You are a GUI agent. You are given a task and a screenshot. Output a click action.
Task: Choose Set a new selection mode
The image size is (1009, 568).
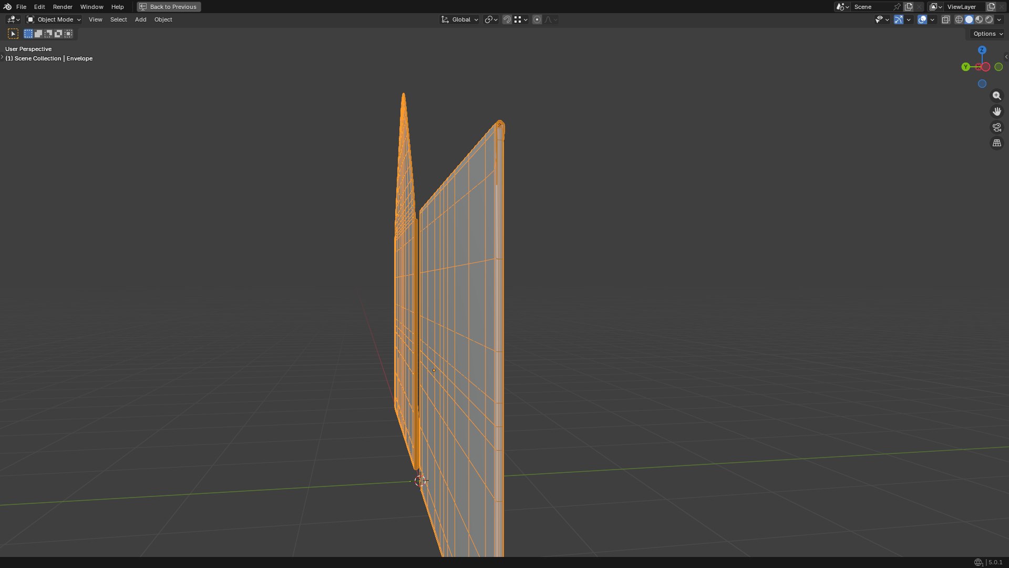28,34
